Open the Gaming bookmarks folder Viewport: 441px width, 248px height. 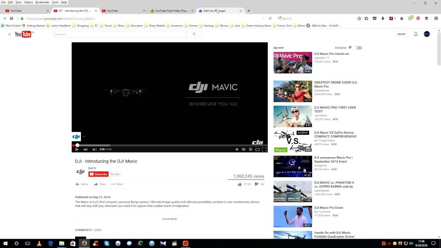click(206, 25)
